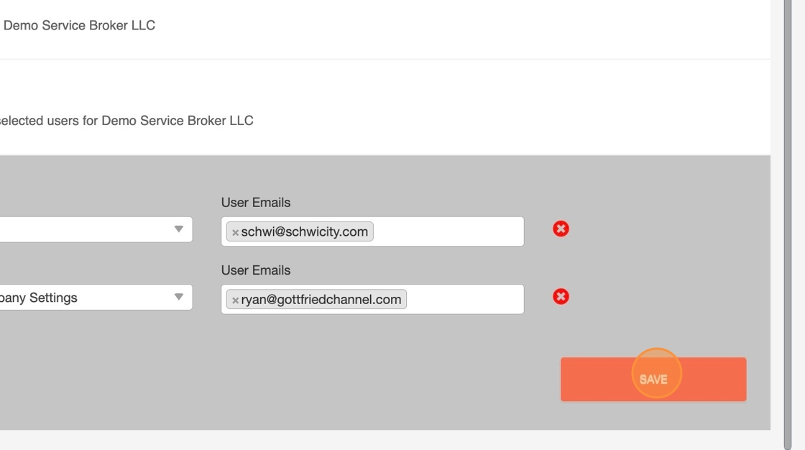Remove the schwi@schwicity.com email tag

click(235, 232)
